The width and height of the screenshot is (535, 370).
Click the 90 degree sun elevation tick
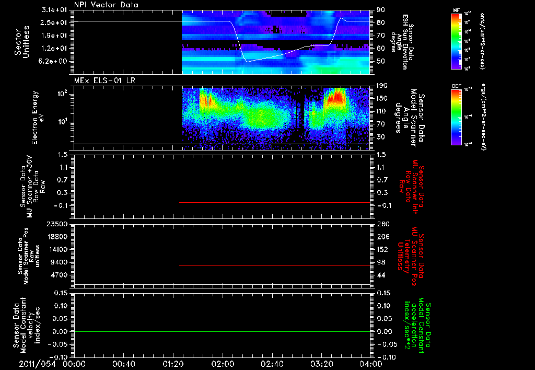click(381, 10)
